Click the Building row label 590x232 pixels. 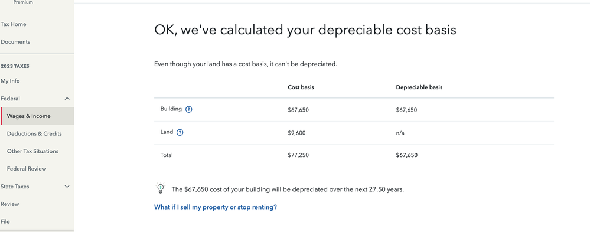click(x=171, y=109)
